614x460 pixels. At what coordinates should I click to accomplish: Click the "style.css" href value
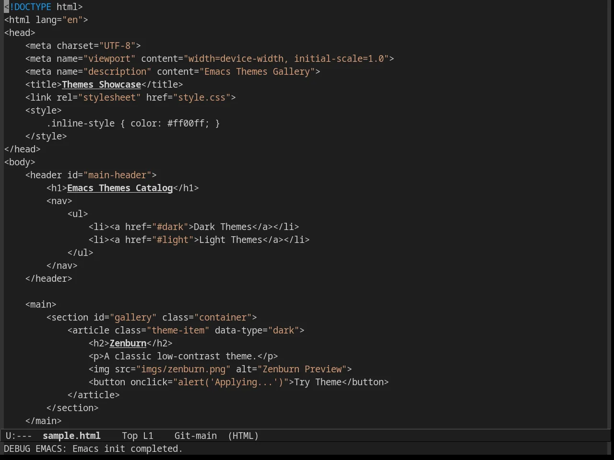tap(201, 97)
